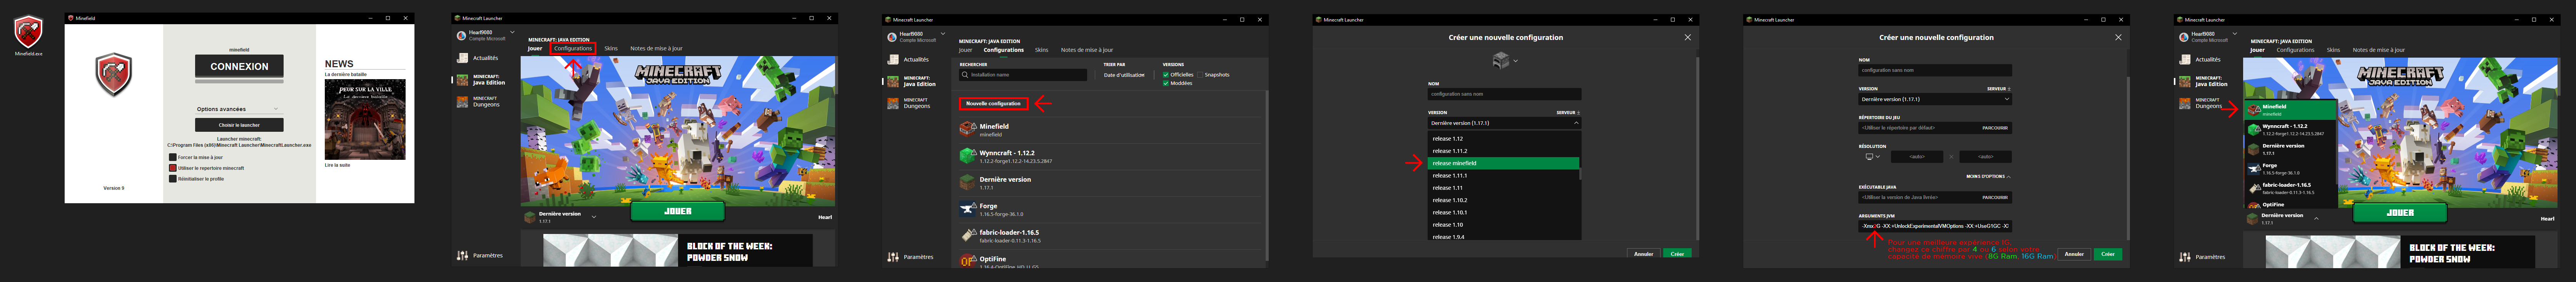Image resolution: width=2576 pixels, height=282 pixels.
Task: Select Wynncraft icon in the open profile dropdown
Action: [x=2254, y=129]
